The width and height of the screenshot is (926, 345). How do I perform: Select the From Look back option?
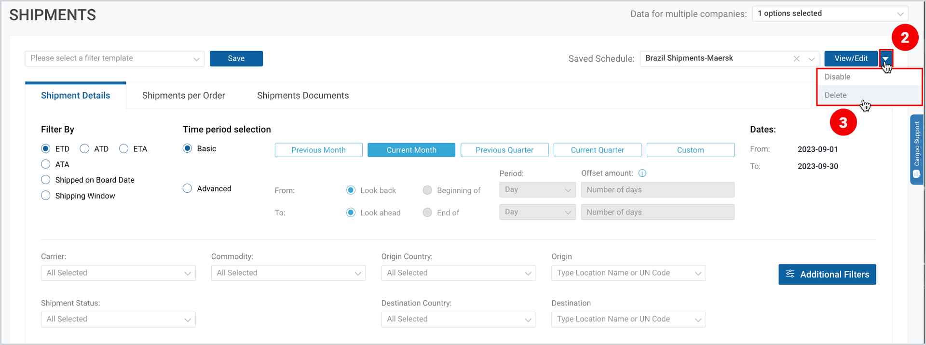(x=351, y=190)
